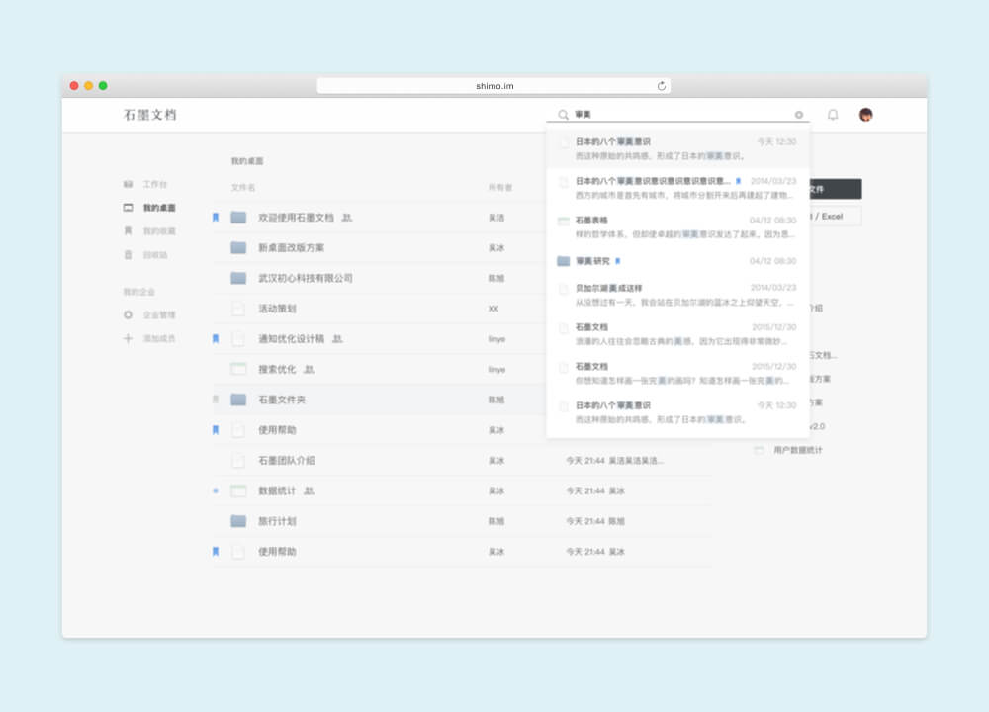Click the 回收站 trash icon
Image resolution: width=989 pixels, height=712 pixels.
pos(127,254)
